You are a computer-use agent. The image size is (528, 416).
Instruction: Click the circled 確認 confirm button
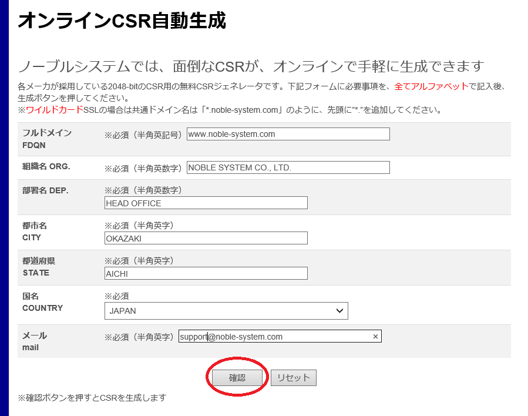click(x=236, y=377)
